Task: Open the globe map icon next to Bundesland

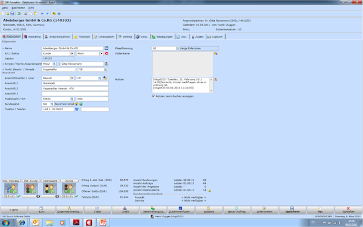Action: click(x=81, y=104)
